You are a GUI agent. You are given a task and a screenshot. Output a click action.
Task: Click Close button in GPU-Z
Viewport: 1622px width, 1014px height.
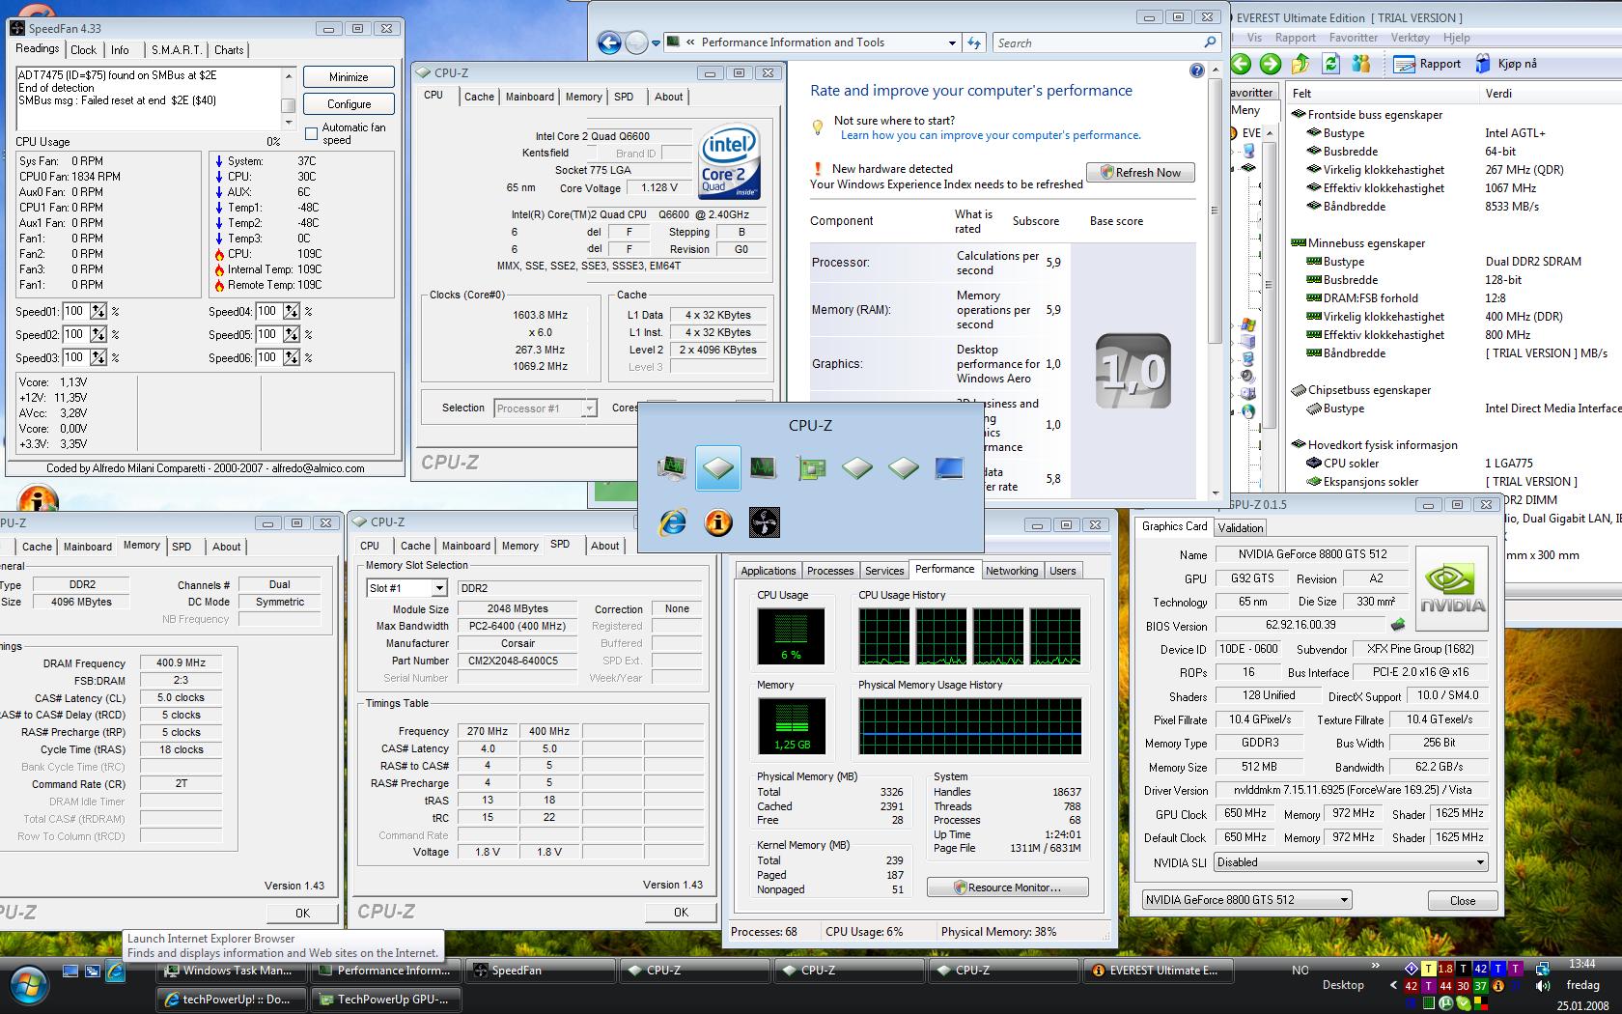(x=1462, y=900)
